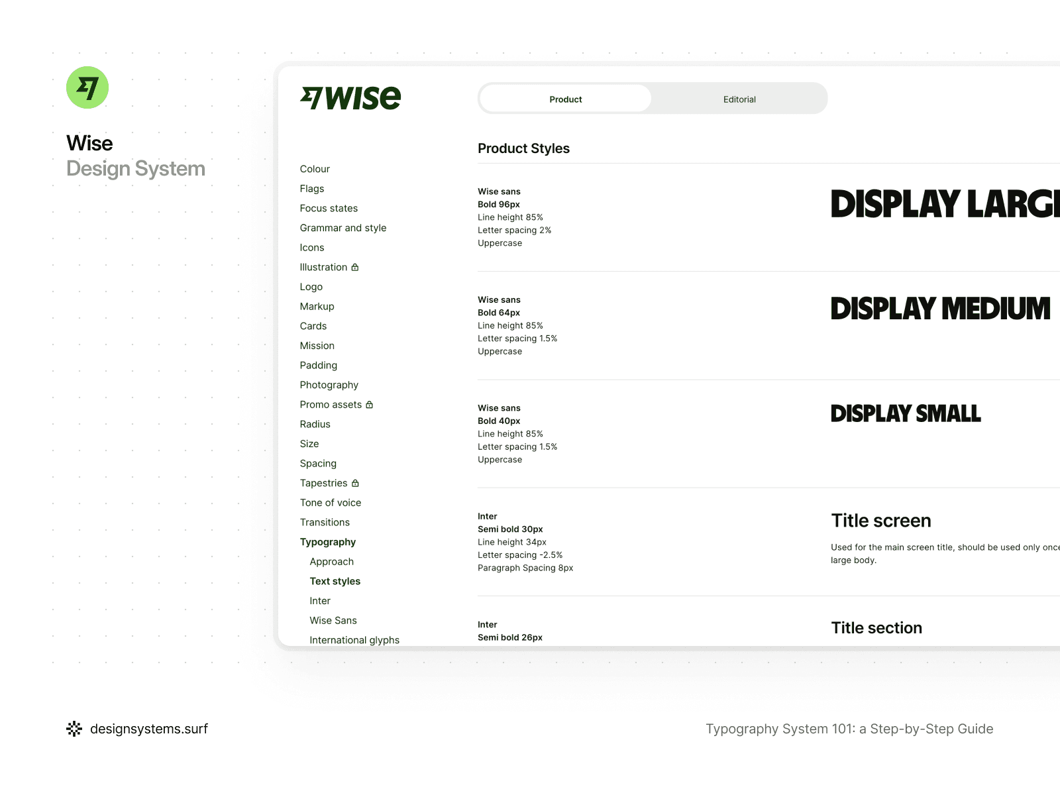Open the Approach subpage under Typography
Viewport: 1060px width, 795px height.
(332, 562)
